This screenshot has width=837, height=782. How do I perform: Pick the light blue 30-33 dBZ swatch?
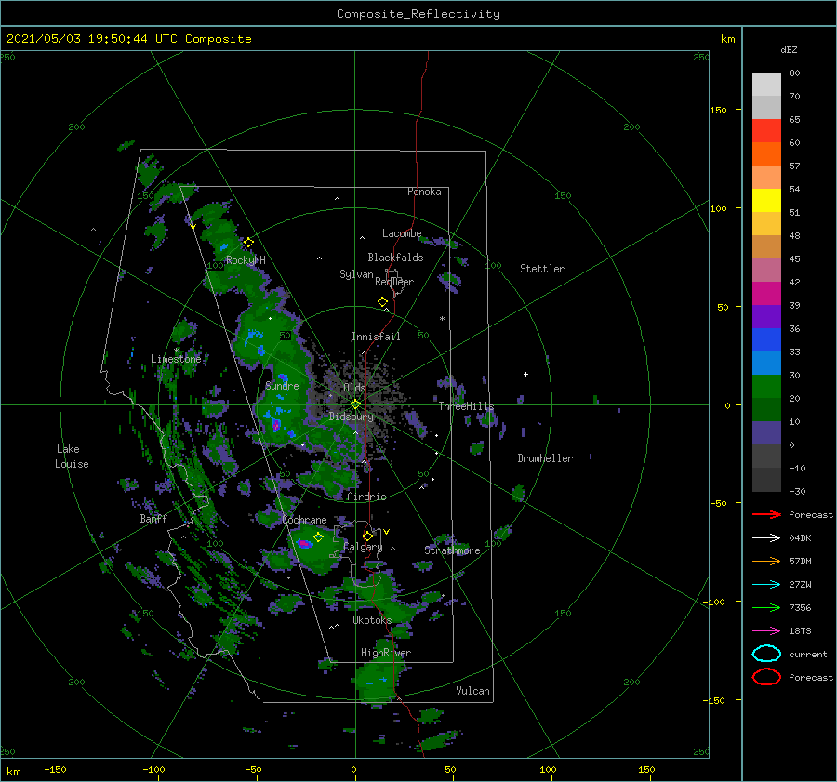pos(766,364)
